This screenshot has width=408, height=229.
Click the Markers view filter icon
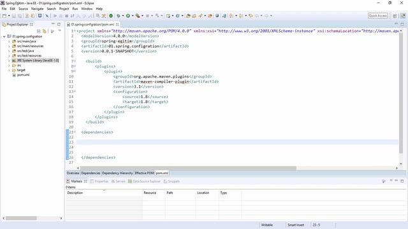[x=384, y=181]
